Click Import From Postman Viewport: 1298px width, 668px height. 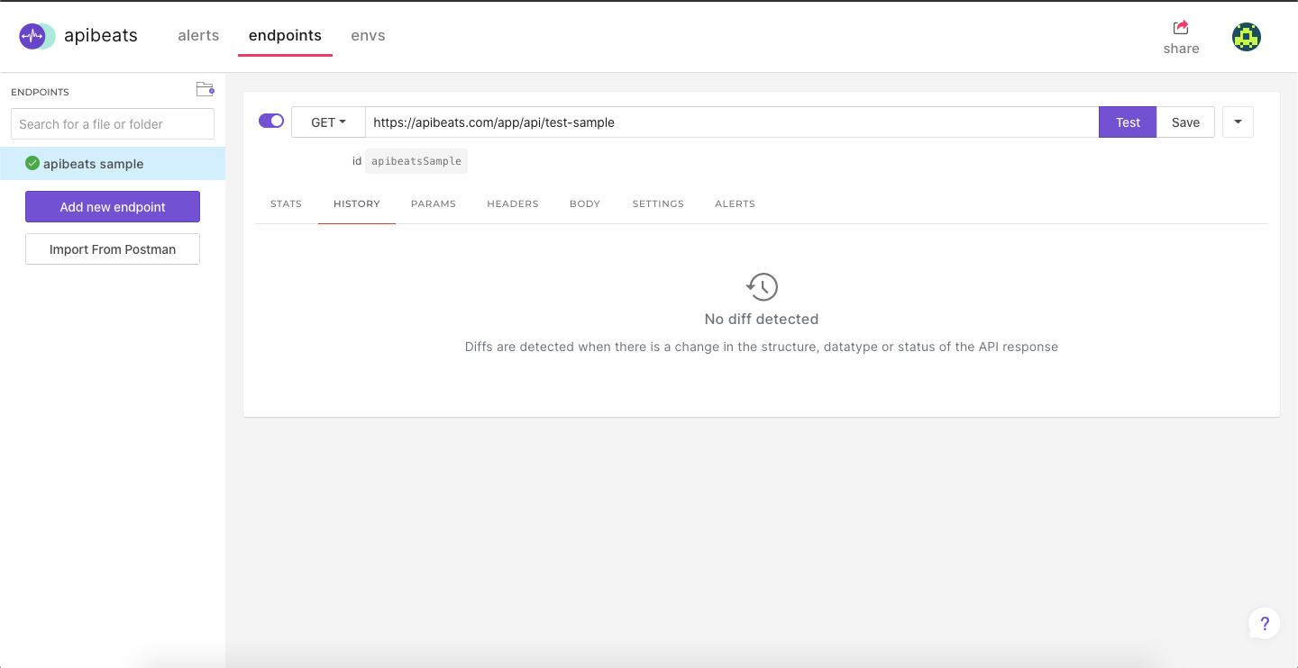(113, 249)
